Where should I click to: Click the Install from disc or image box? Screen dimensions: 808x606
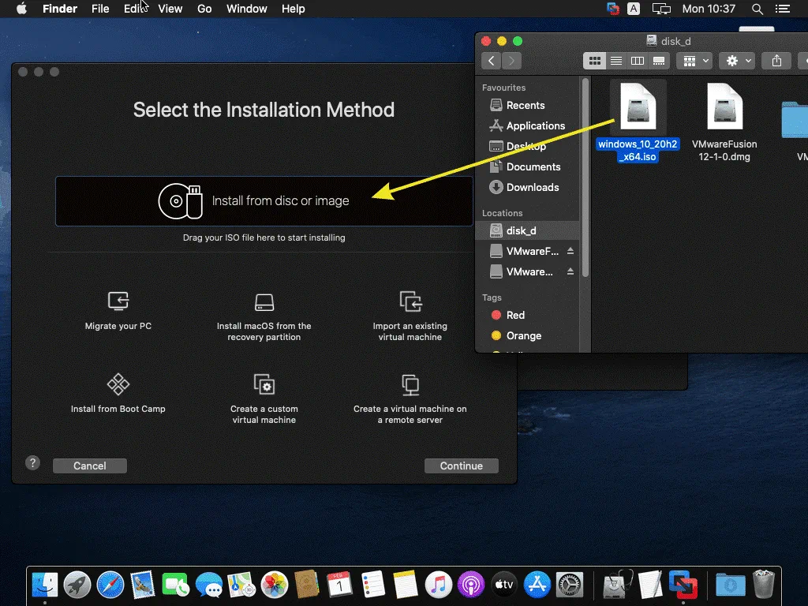(x=264, y=201)
